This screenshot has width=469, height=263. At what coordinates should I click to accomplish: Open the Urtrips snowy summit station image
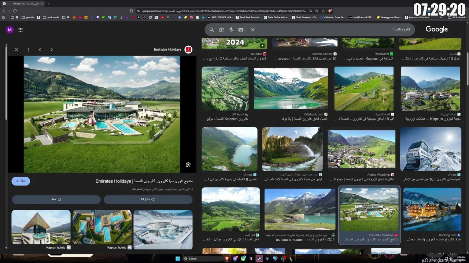pyautogui.click(x=431, y=149)
